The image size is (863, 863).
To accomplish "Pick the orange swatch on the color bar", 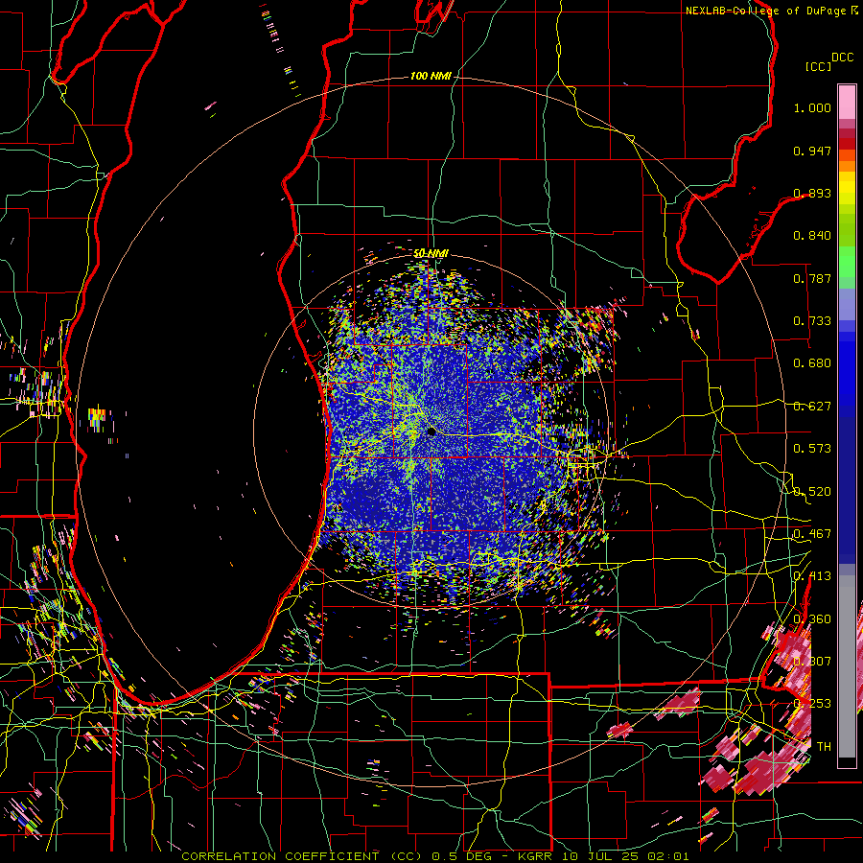I will pos(847,166).
